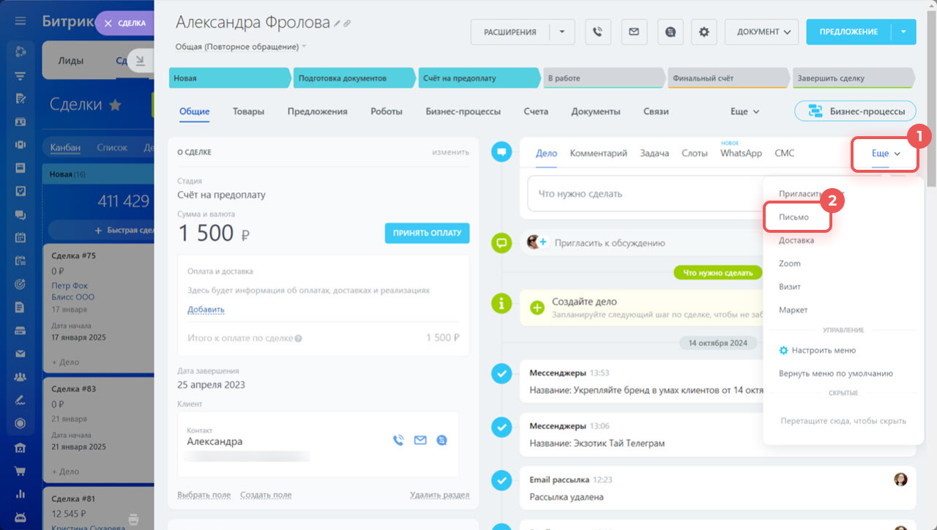Click the Добавить link under payment
Image resolution: width=937 pixels, height=530 pixels.
[x=206, y=310]
